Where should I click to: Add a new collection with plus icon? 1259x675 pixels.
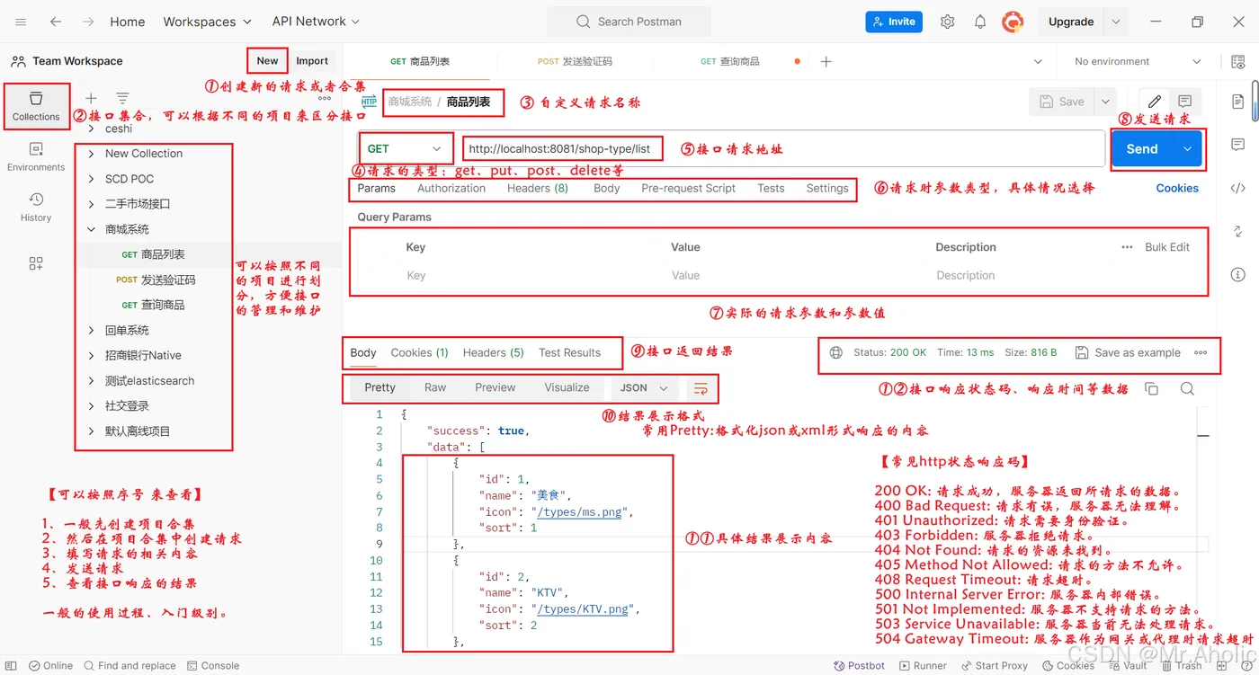[x=91, y=98]
